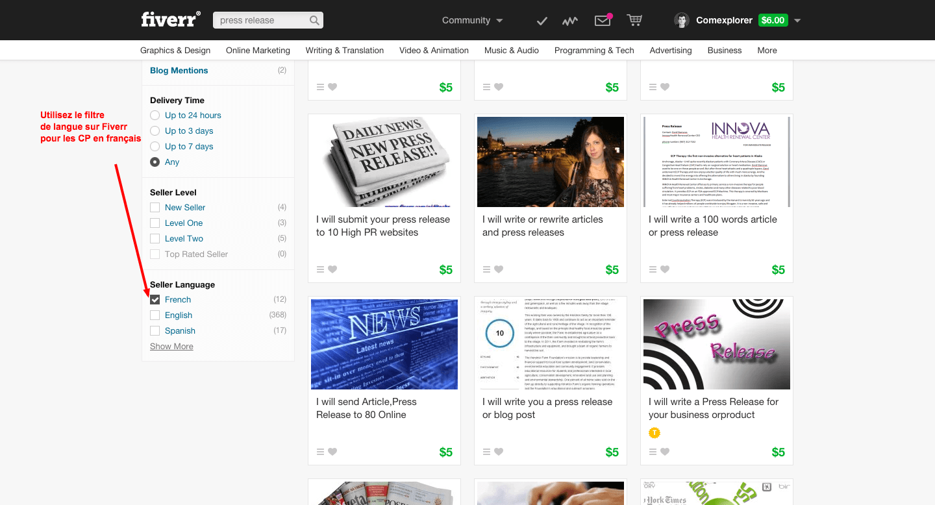Select 'Up to 7 days' delivery time
935x505 pixels.
click(x=155, y=146)
